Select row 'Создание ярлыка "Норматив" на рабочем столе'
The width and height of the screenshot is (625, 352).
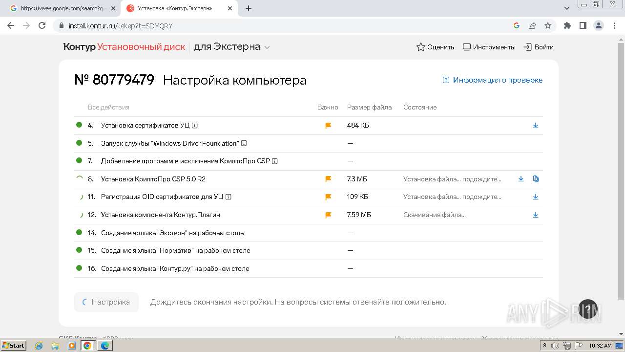309,250
